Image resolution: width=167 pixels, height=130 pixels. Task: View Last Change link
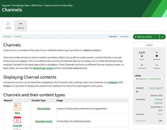(x=124, y=36)
